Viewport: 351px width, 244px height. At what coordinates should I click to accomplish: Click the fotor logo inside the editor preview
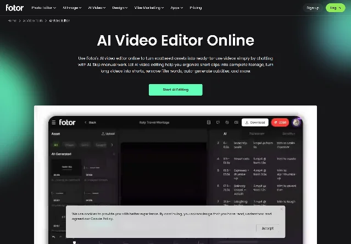pyautogui.click(x=67, y=123)
